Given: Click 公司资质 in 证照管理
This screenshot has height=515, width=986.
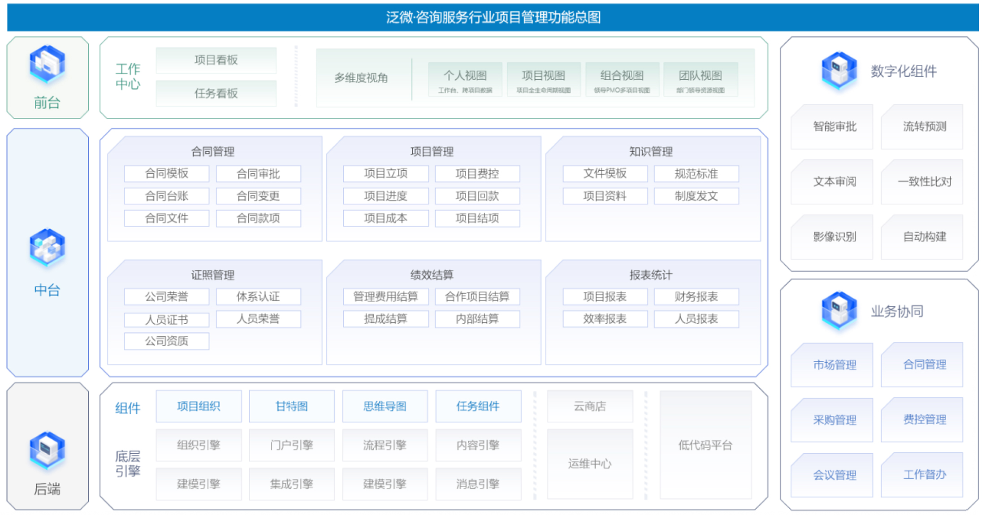Looking at the screenshot, I should [166, 341].
